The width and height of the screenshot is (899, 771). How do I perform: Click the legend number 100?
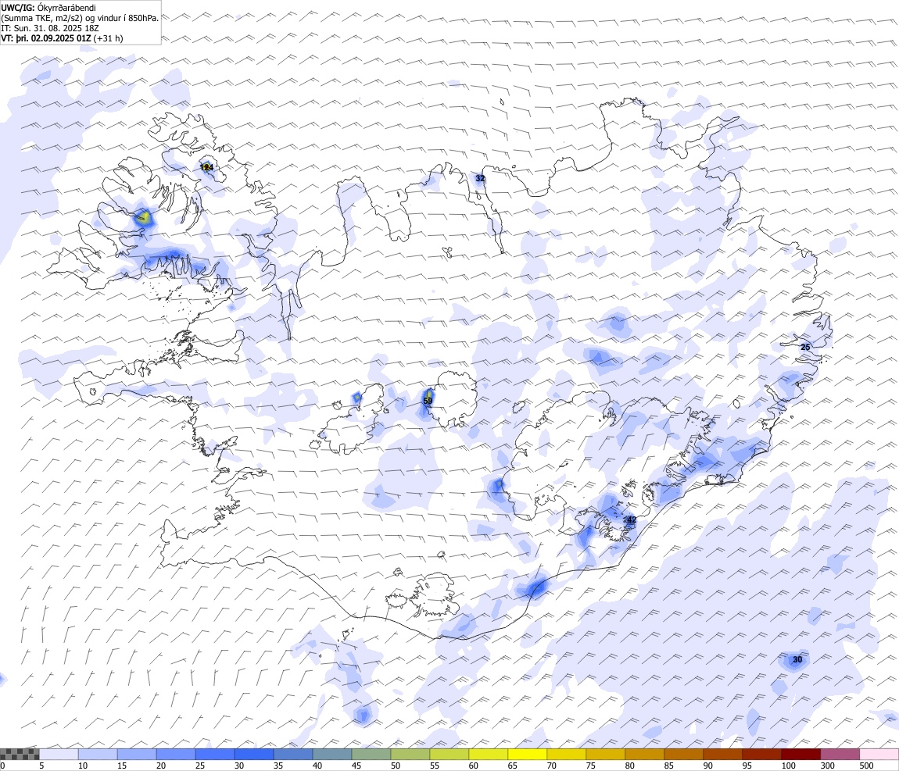[789, 766]
